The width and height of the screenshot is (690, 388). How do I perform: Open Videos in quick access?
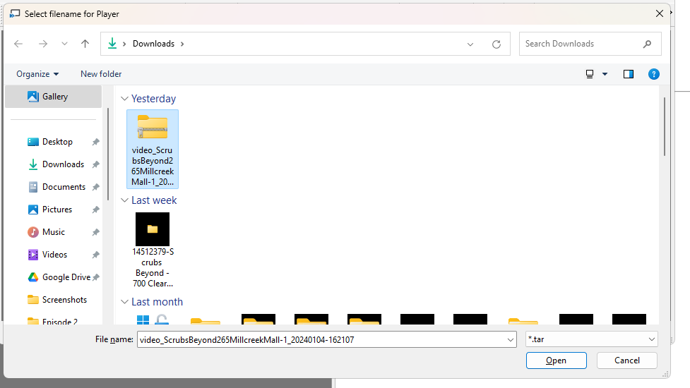(54, 255)
